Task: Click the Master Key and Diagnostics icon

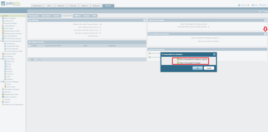Action: click(3, 104)
